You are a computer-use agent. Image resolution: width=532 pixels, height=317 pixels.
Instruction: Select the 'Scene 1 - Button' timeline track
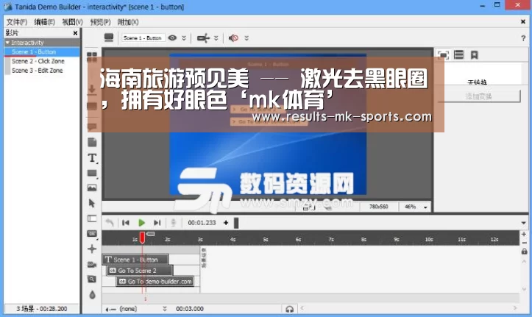pos(135,260)
